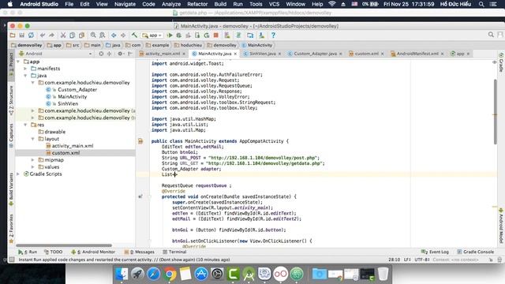
Task: Click the Undo arrow icon
Action: coord(43,35)
